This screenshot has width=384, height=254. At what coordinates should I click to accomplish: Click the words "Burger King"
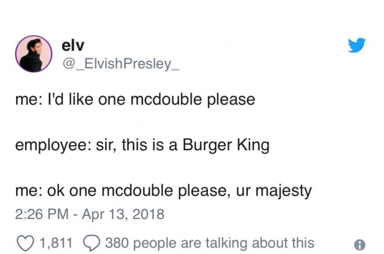[x=226, y=145]
